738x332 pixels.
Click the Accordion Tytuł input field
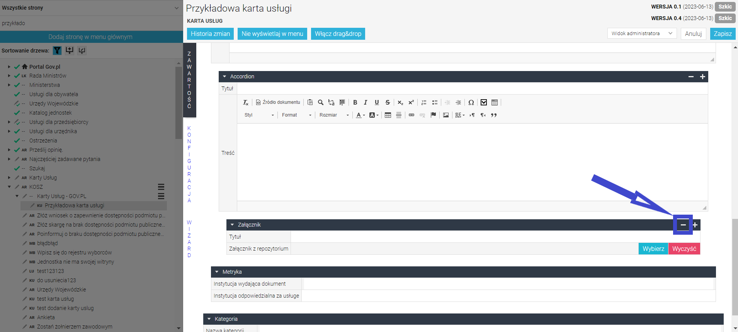coord(472,88)
